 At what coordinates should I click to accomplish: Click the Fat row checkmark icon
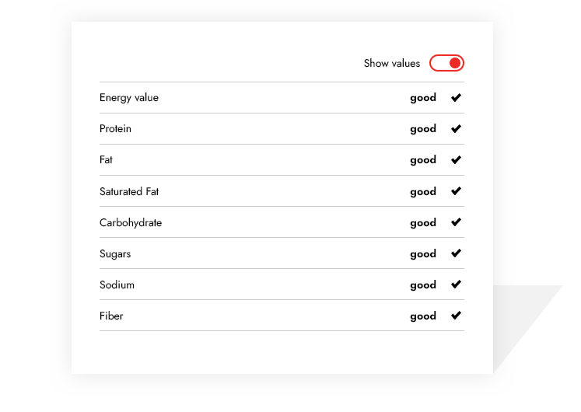(x=456, y=160)
